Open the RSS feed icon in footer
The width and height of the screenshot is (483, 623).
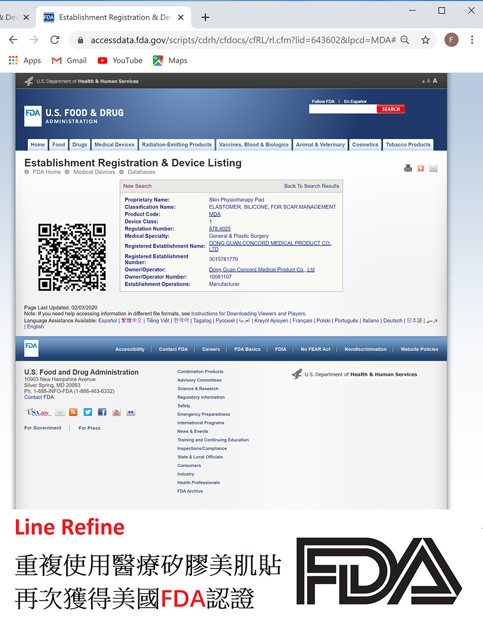pos(73,412)
